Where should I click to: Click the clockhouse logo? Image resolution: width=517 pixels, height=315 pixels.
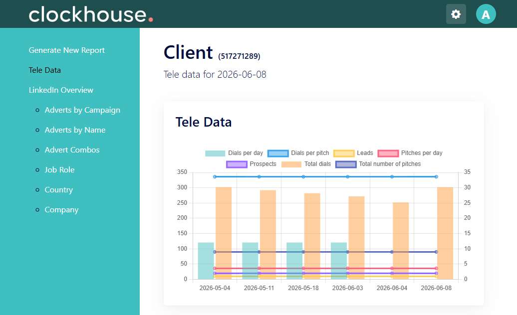[91, 15]
